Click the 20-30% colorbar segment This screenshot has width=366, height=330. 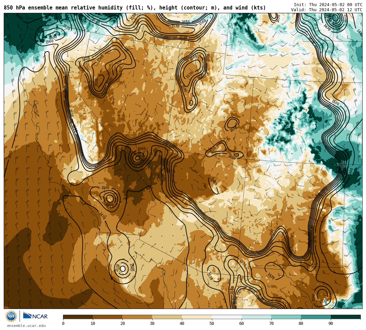tap(137, 317)
